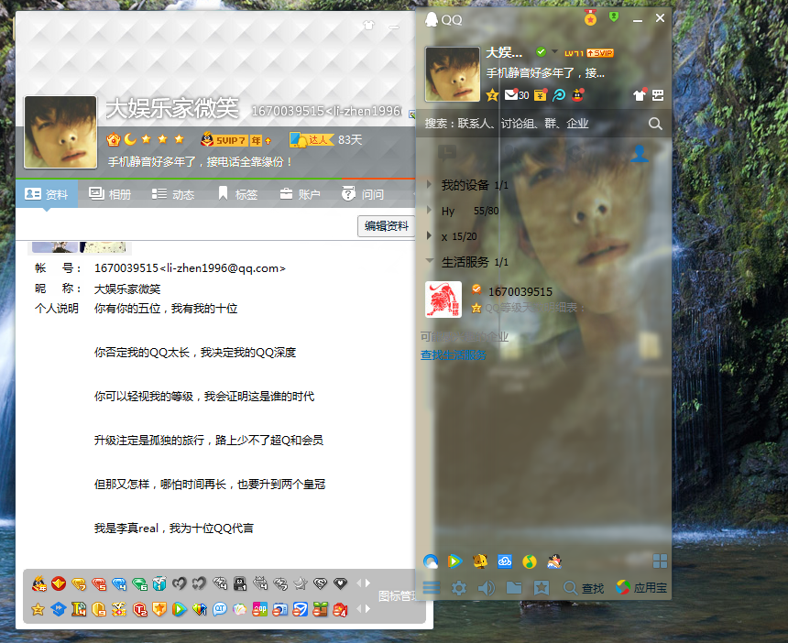Click the 达人 badge on the profile header

coord(312,139)
